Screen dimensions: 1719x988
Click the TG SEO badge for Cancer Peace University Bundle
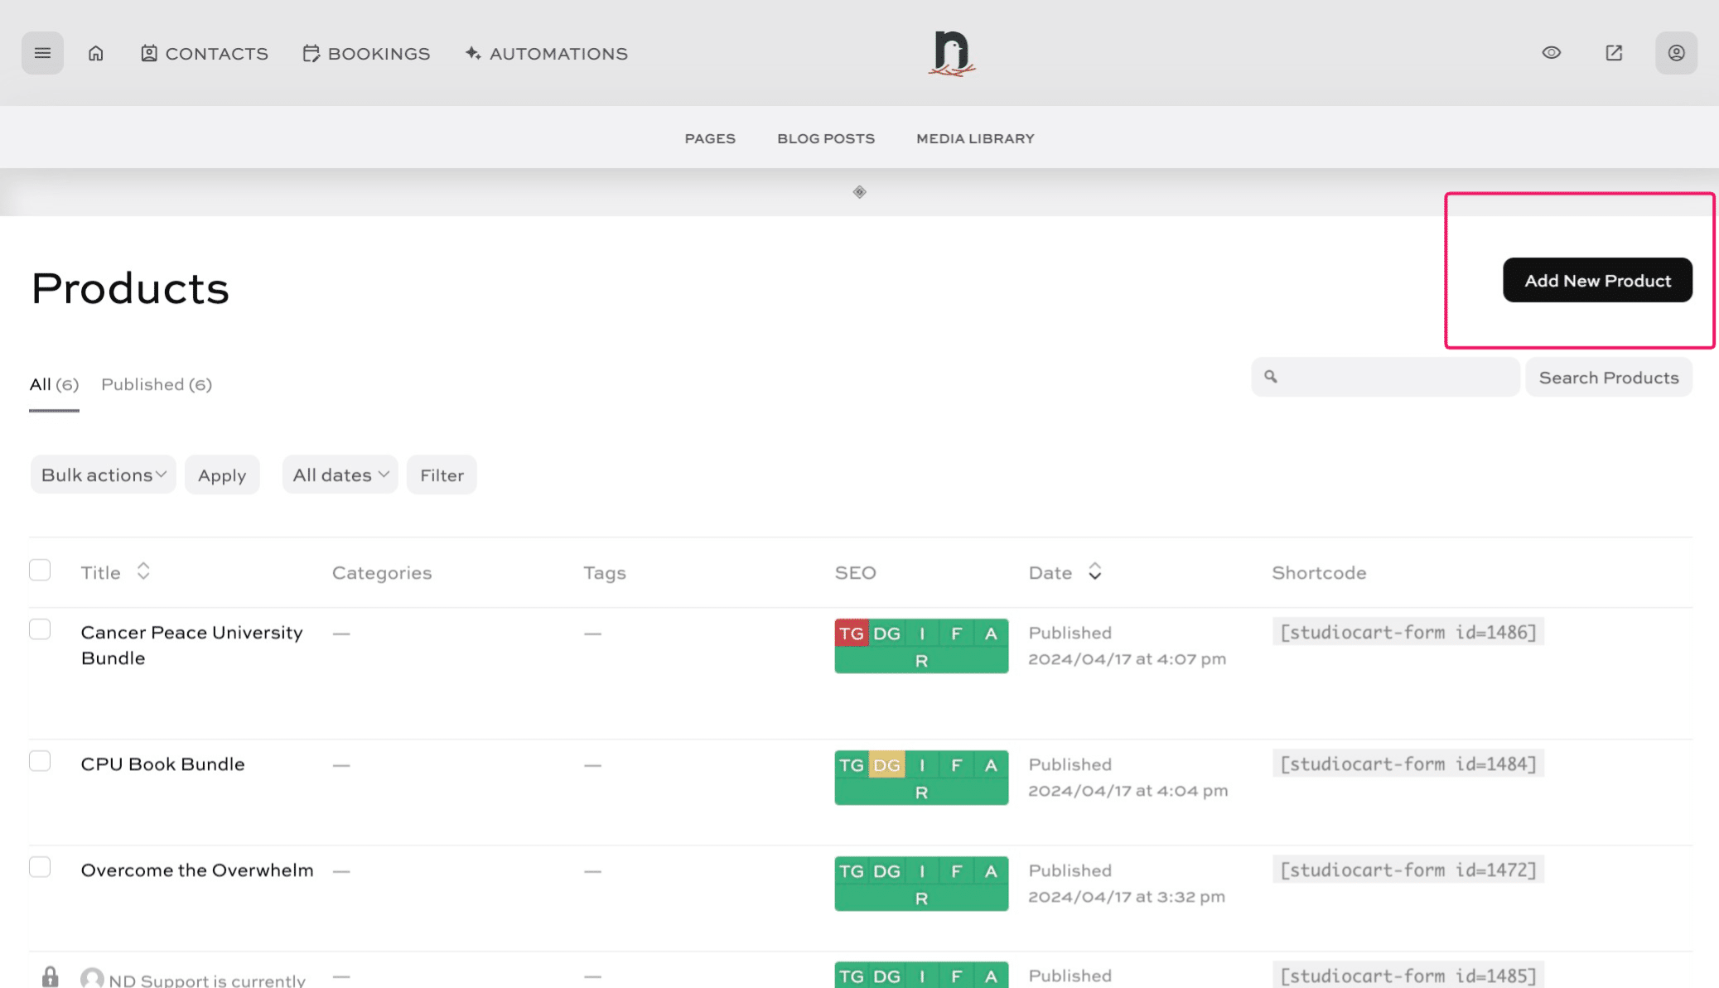click(851, 634)
